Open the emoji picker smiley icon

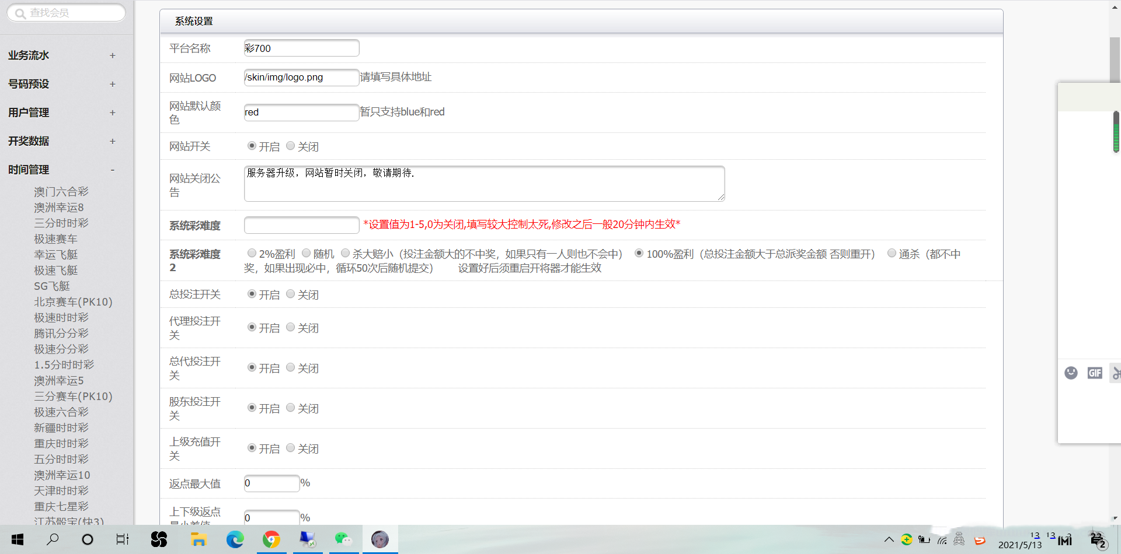pyautogui.click(x=1071, y=373)
